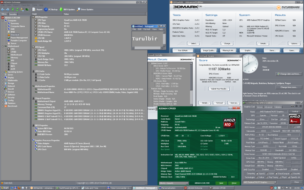
Task: Collapse Feature Tests node in Result Details
Action: (x=150, y=89)
